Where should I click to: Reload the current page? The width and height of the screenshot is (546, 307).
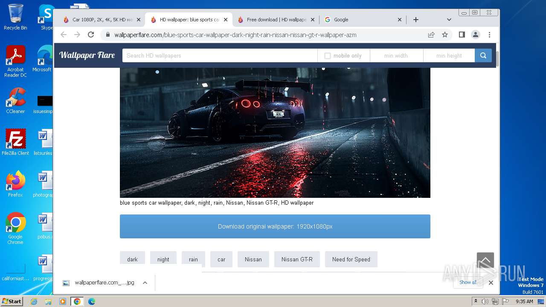(91, 35)
